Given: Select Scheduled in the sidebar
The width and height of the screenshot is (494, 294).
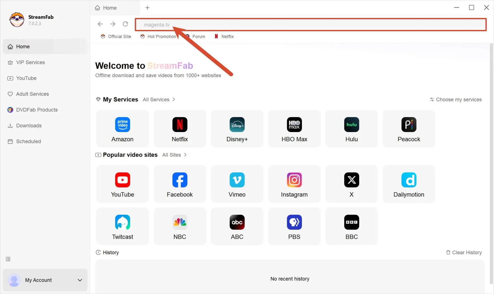Looking at the screenshot, I should pos(45,141).
